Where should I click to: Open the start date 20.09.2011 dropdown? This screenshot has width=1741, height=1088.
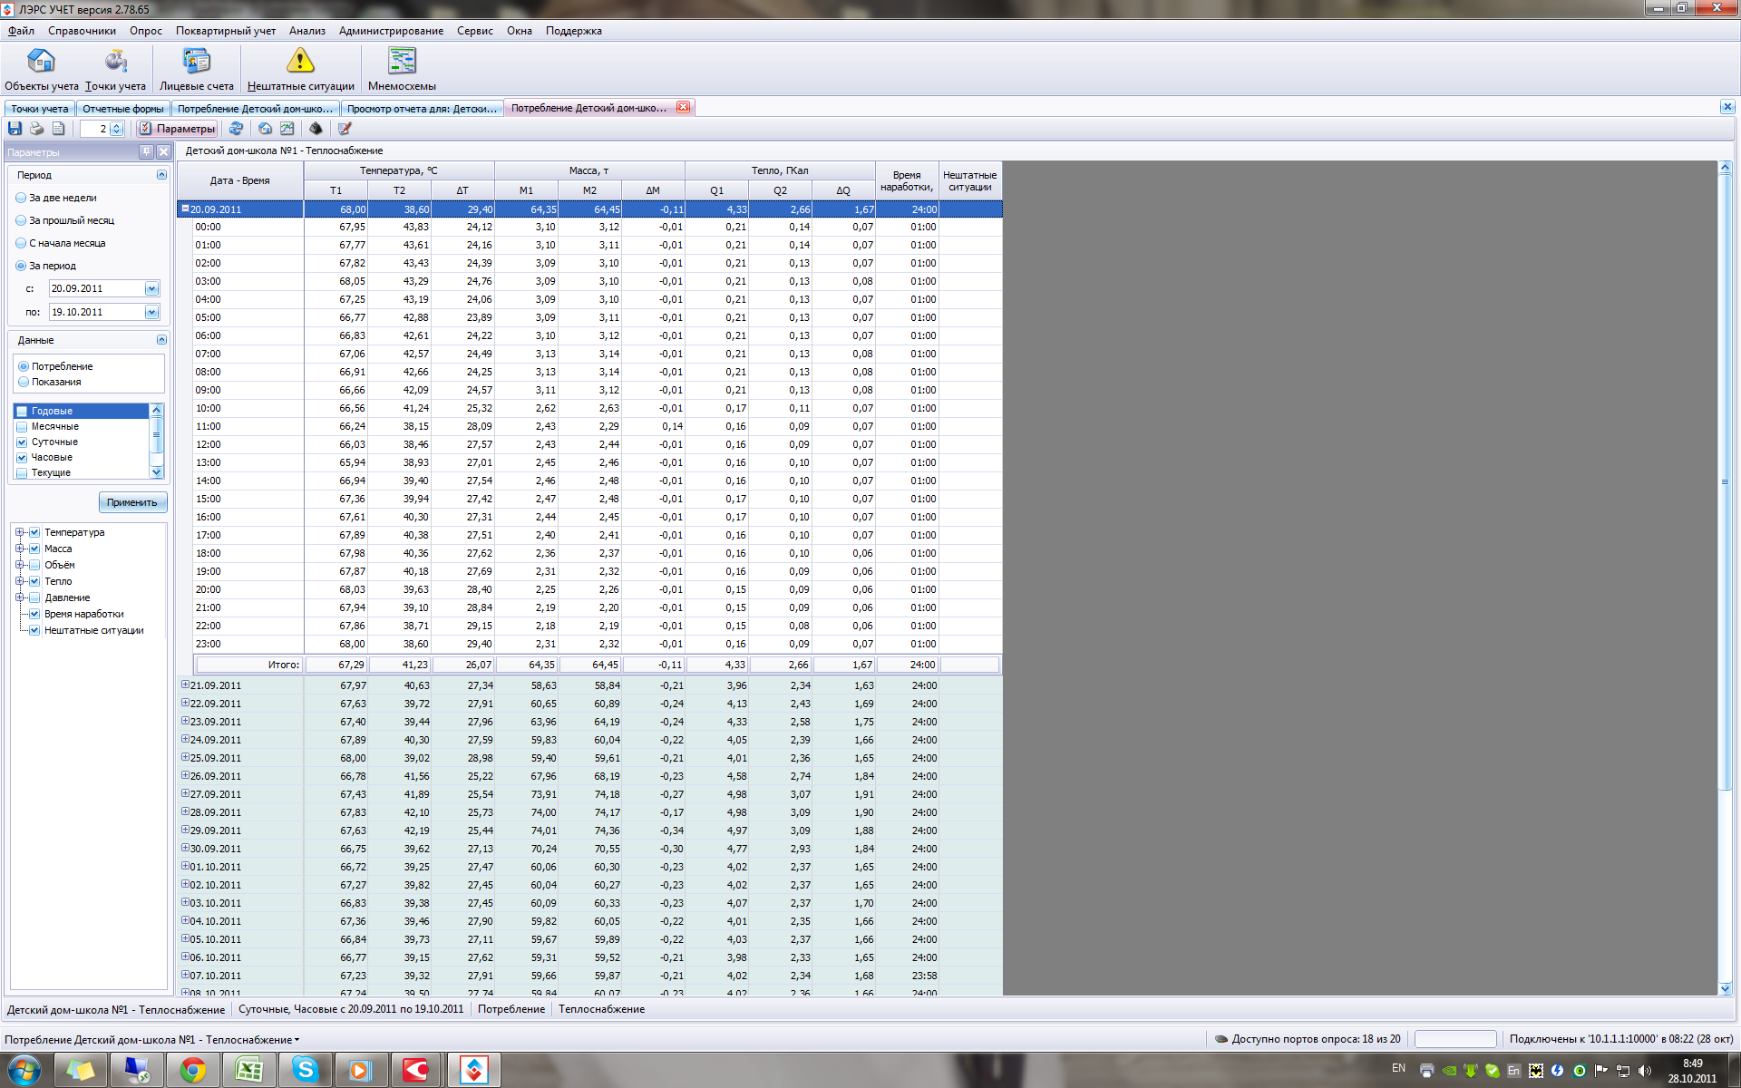[151, 288]
